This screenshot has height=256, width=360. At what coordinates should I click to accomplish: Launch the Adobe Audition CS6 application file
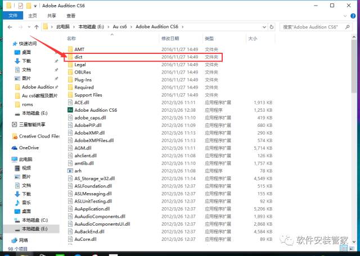coord(94,111)
